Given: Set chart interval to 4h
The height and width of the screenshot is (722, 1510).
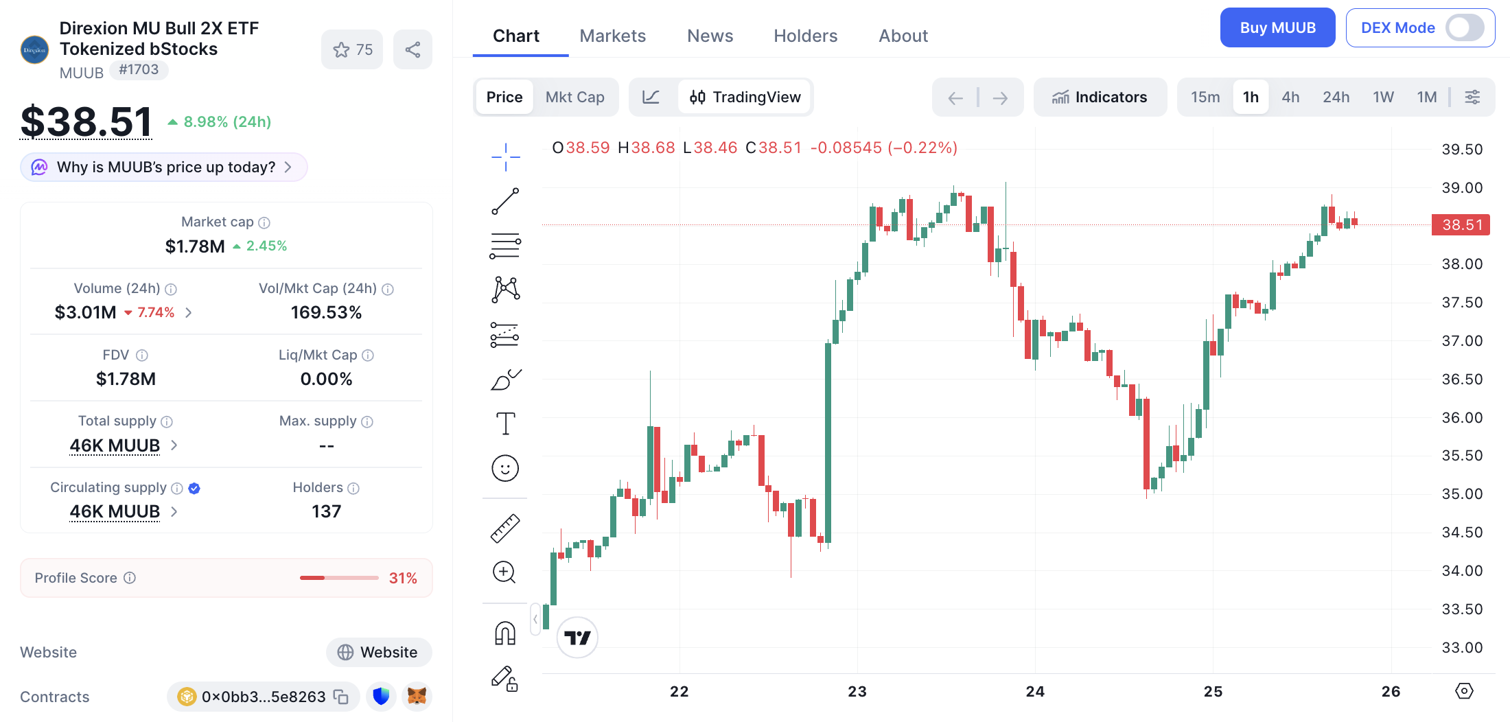Looking at the screenshot, I should [1290, 97].
